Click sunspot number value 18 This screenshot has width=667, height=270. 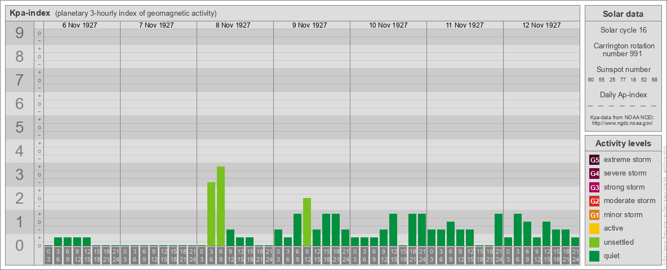pos(633,80)
